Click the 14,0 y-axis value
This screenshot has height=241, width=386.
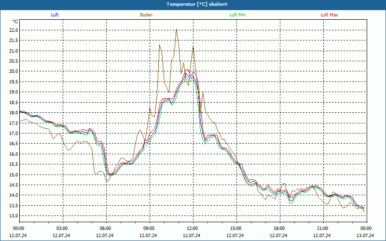[x=14, y=196]
